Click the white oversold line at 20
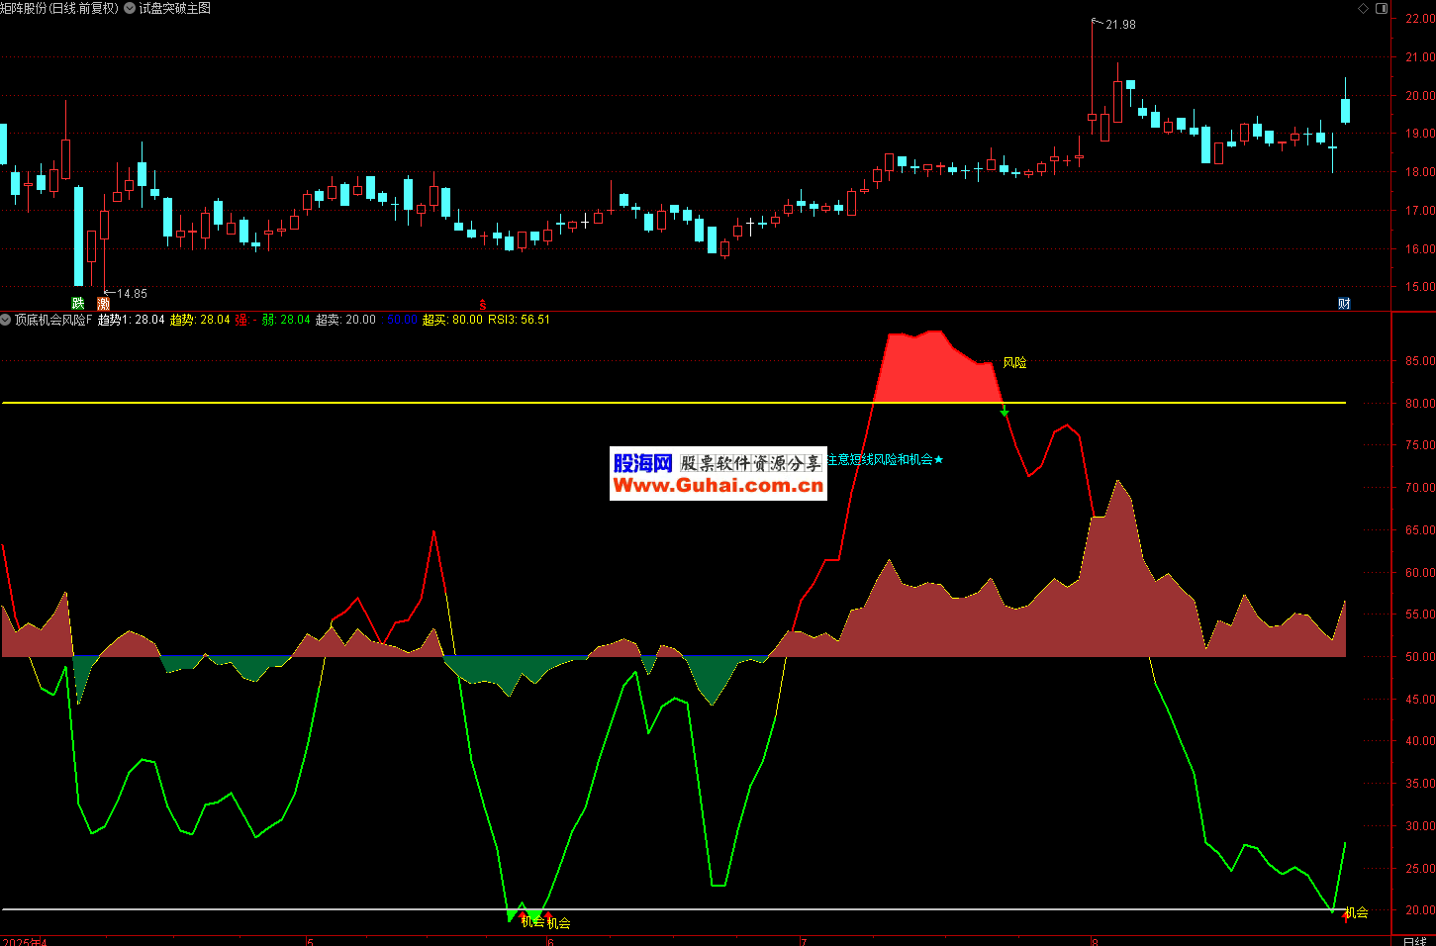This screenshot has width=1436, height=946. pyautogui.click(x=673, y=909)
